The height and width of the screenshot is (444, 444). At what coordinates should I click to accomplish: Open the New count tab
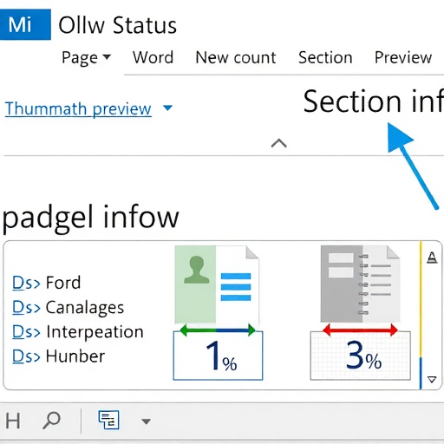(236, 57)
